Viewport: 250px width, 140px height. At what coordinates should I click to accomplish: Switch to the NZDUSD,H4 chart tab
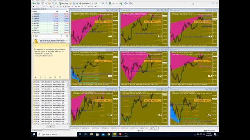[x=86, y=128]
